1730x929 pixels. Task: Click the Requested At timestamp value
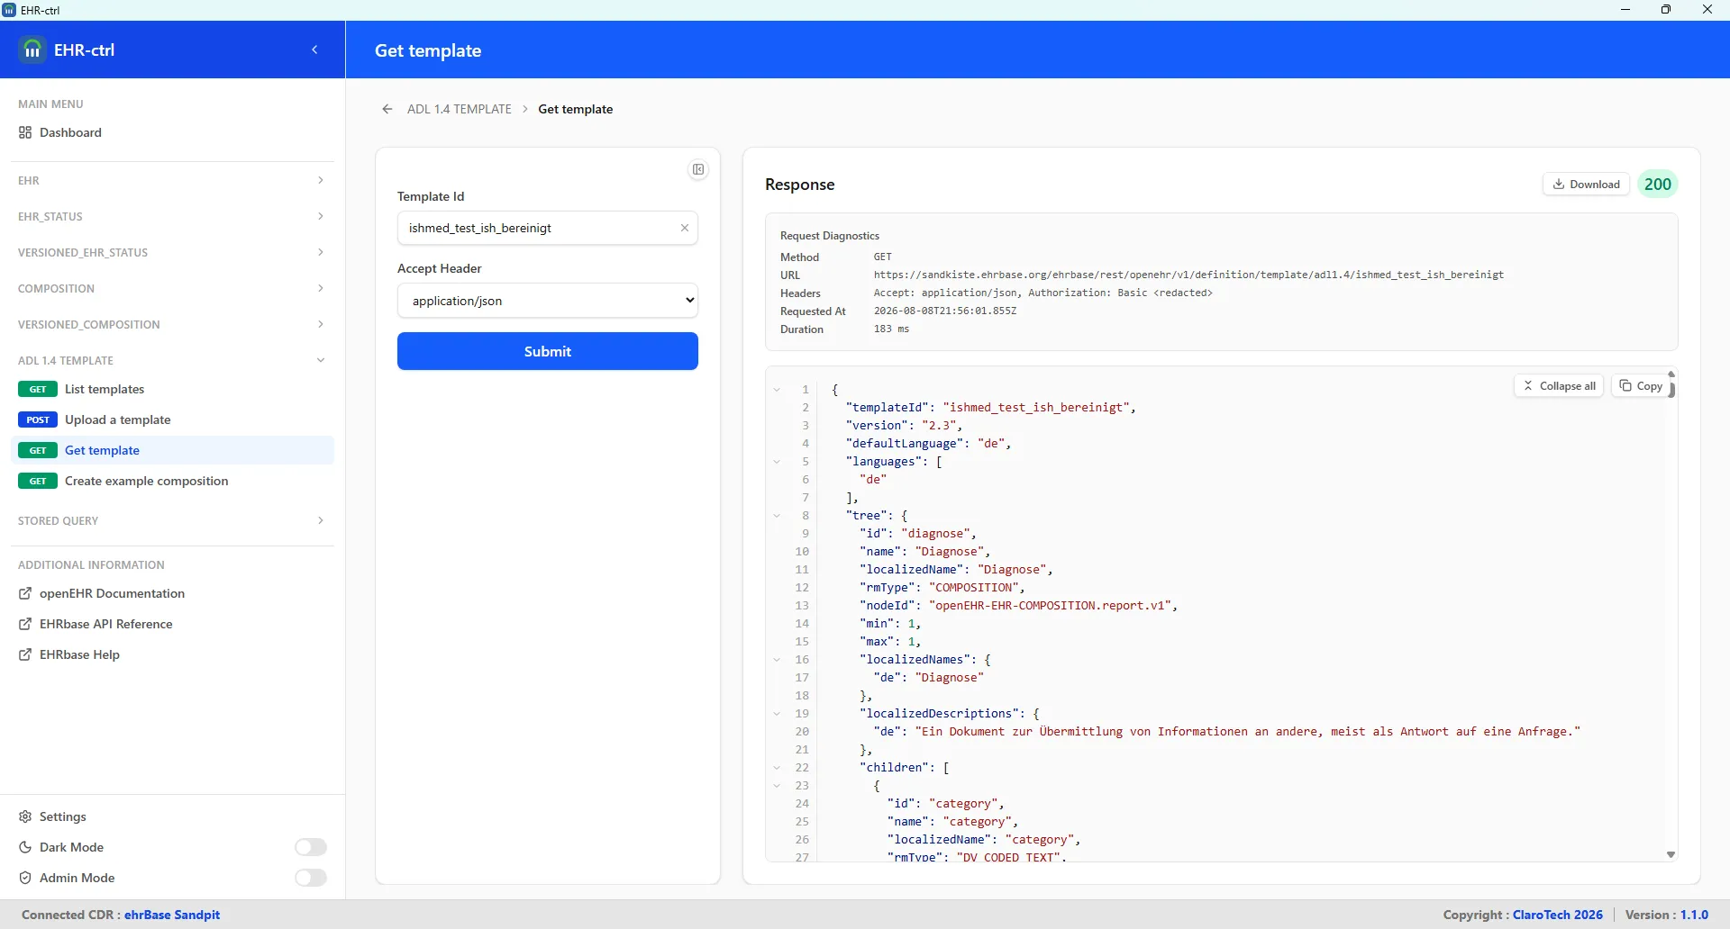945,311
